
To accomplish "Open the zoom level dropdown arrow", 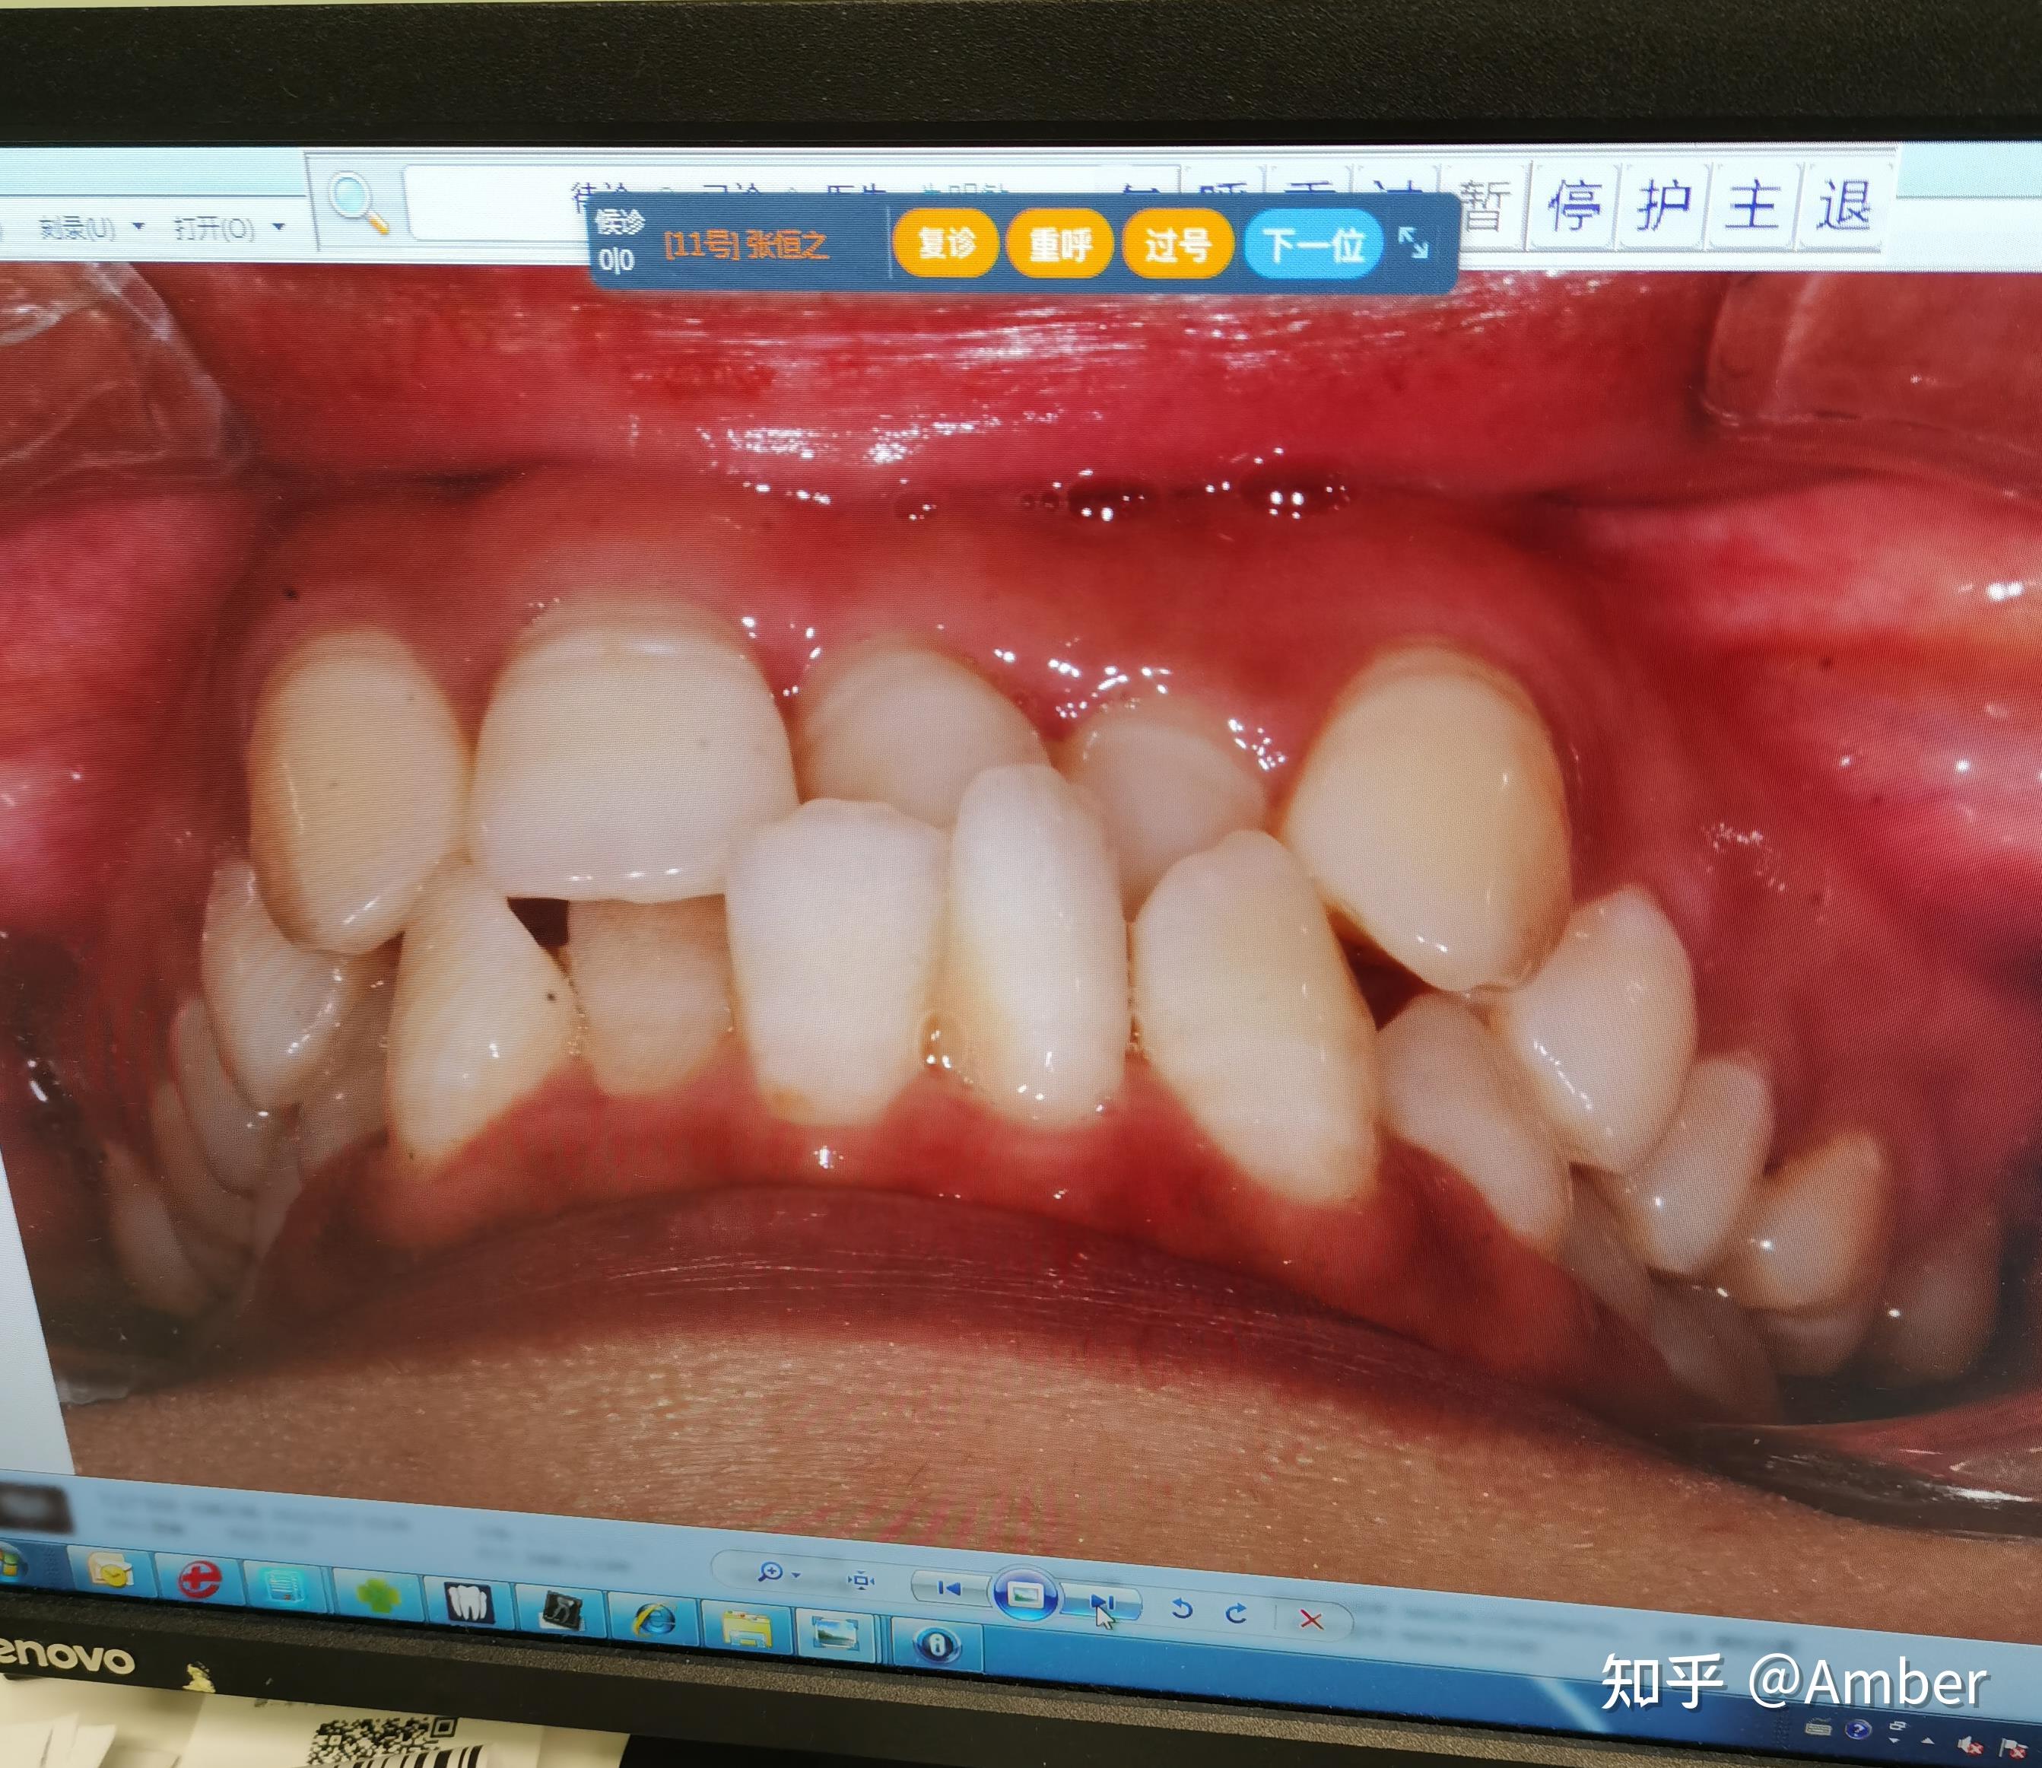I will (x=796, y=1576).
